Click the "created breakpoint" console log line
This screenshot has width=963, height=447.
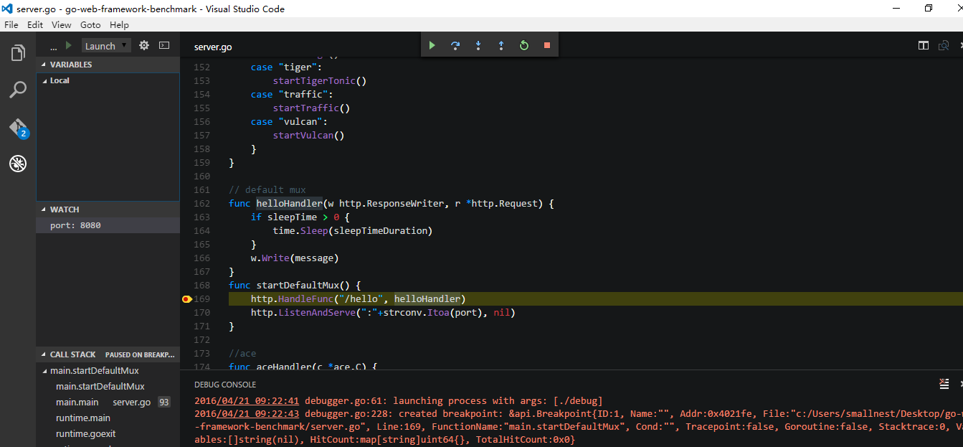tap(579, 427)
